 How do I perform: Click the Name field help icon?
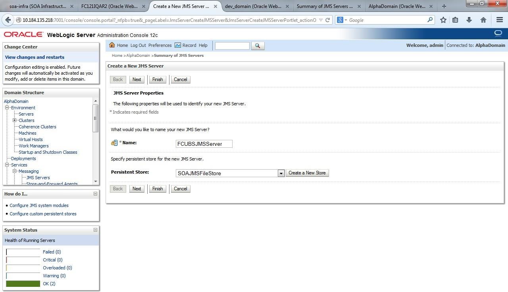pyautogui.click(x=114, y=143)
